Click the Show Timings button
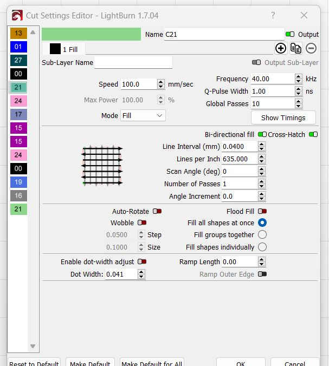Viewport: 329px width, 366px height. pyautogui.click(x=283, y=117)
